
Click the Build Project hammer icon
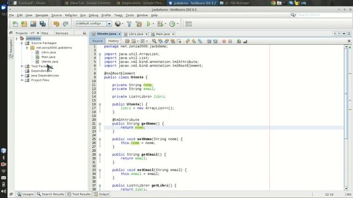click(x=129, y=24)
